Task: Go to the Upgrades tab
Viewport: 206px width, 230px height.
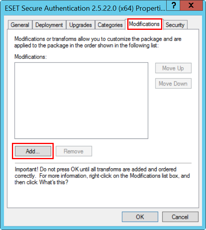Action: click(x=80, y=25)
